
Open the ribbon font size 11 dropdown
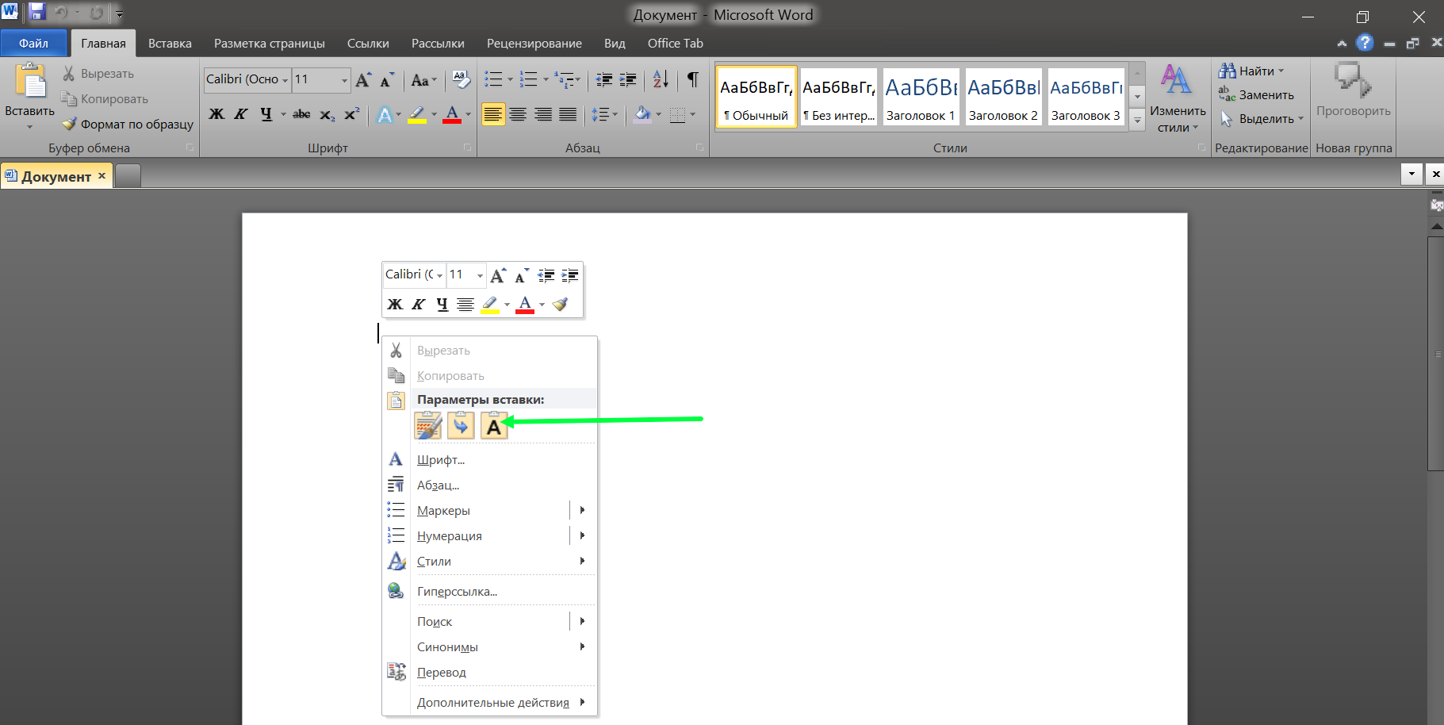click(x=344, y=80)
